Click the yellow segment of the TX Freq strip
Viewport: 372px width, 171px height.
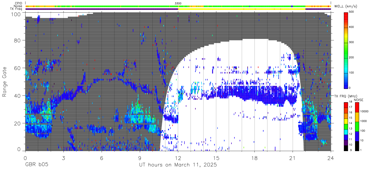pos(242,9)
